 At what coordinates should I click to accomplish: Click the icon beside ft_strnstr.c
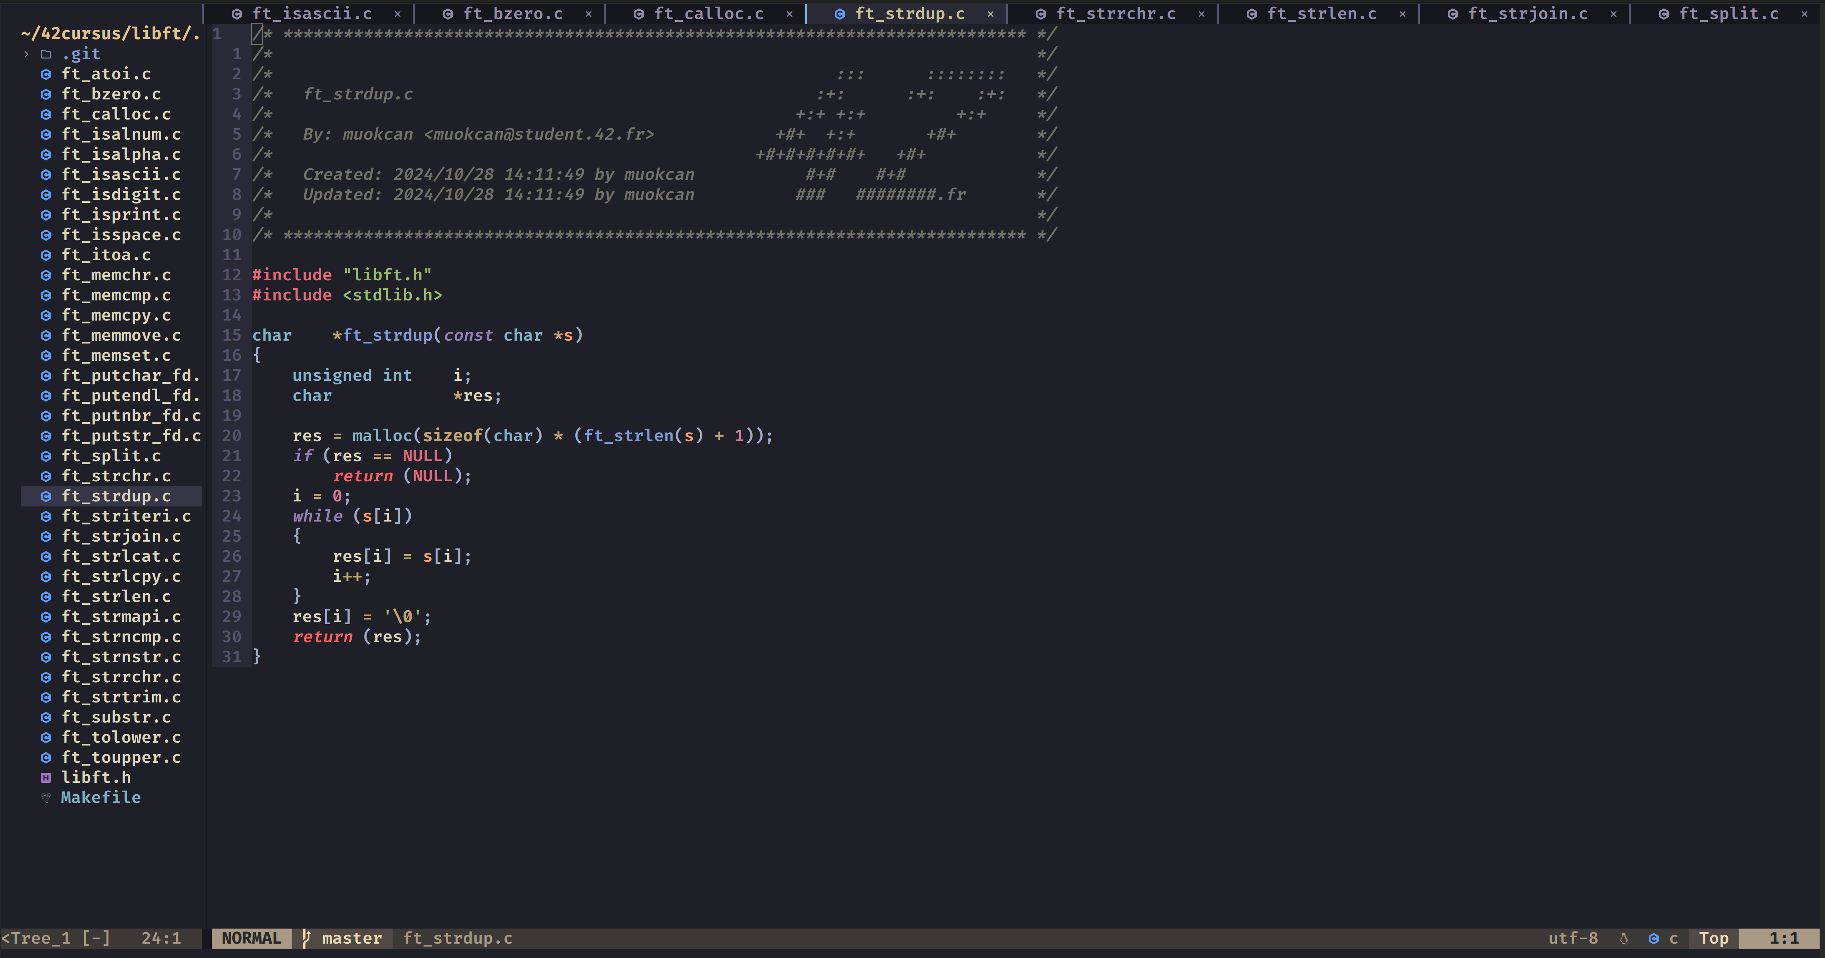(46, 657)
